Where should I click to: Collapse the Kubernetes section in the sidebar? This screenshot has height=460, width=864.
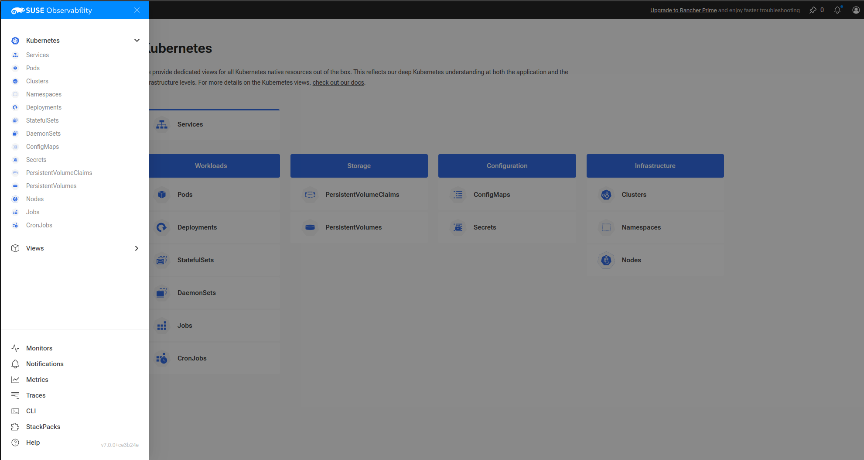[137, 40]
